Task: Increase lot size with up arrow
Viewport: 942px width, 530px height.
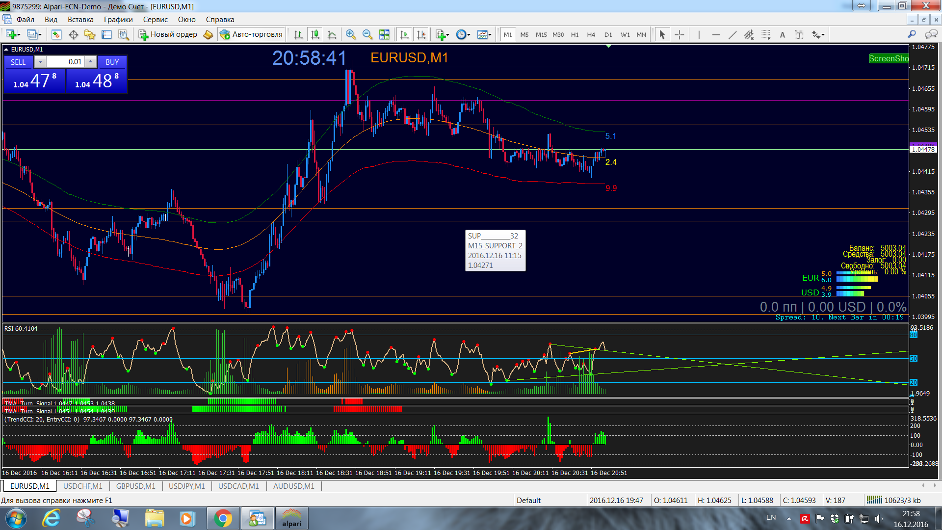Action: [x=90, y=62]
